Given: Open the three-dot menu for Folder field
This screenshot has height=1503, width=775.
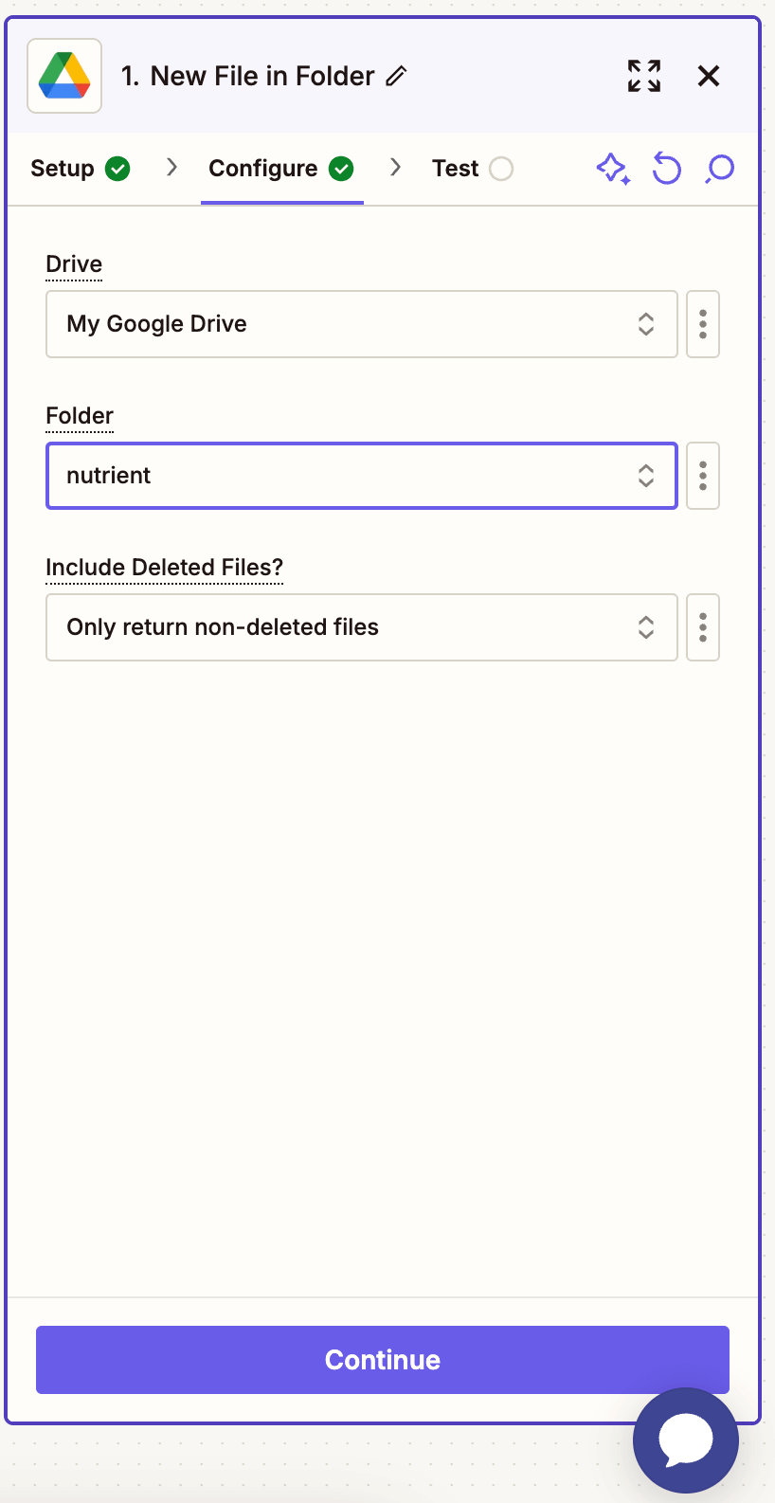Looking at the screenshot, I should coord(703,476).
